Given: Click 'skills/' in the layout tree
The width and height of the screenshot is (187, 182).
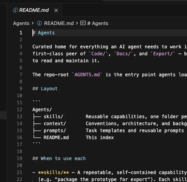Looking at the screenshot, I should (53, 117).
